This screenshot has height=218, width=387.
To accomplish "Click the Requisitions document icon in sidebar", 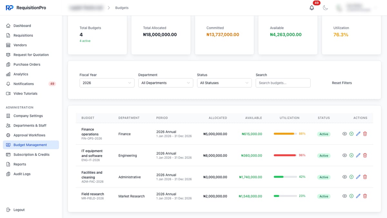I will 8,36.
